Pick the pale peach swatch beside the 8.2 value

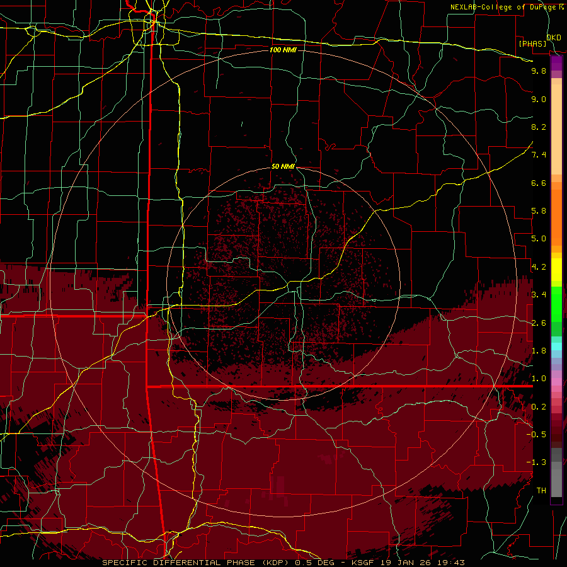[x=556, y=129]
